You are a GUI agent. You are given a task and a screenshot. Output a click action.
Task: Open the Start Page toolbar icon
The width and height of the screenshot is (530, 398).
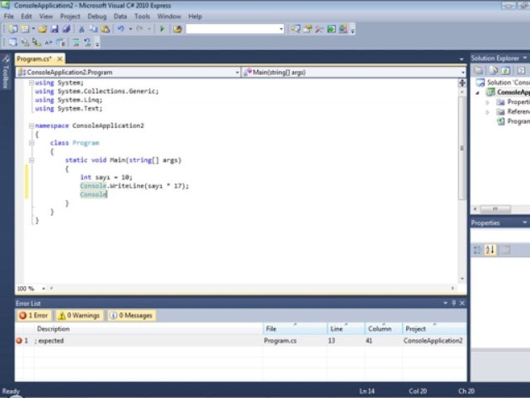pyautogui.click(x=331, y=29)
